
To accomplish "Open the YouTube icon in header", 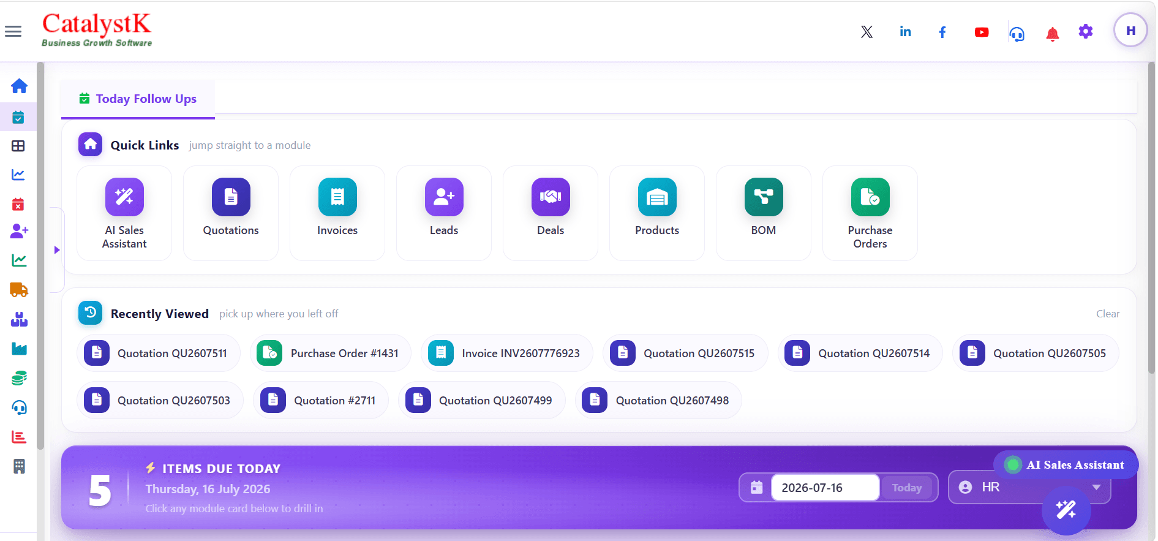I will point(982,32).
